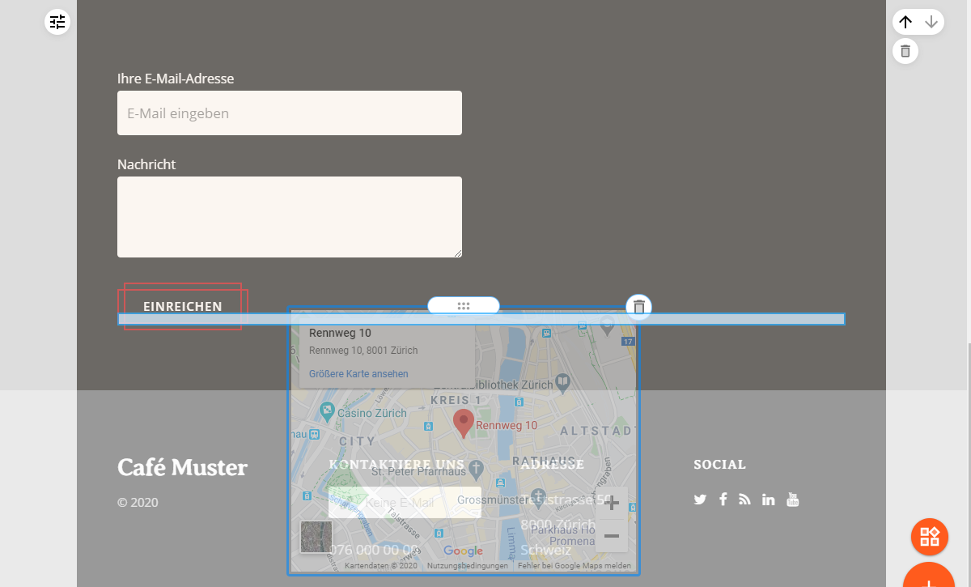Image resolution: width=971 pixels, height=587 pixels.
Task: Delete section using top-right trash icon
Action: click(x=905, y=51)
